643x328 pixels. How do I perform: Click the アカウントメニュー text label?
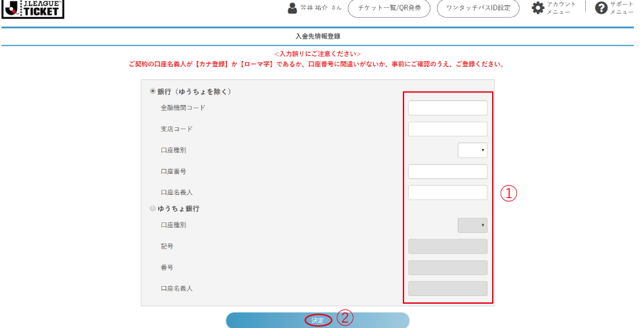click(562, 8)
